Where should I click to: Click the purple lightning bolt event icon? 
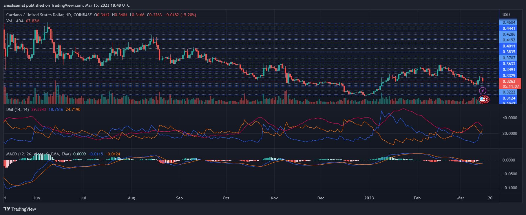click(483, 91)
